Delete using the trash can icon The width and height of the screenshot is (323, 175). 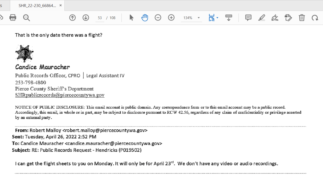tap(302, 18)
